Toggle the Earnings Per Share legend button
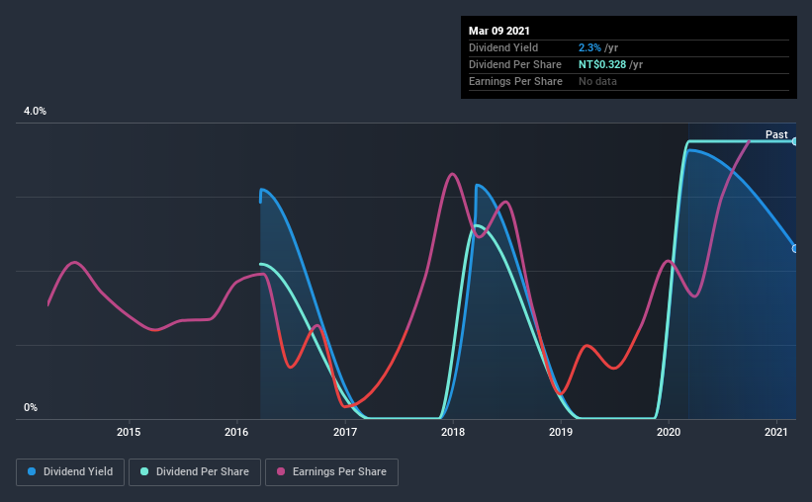The height and width of the screenshot is (502, 812). point(331,472)
